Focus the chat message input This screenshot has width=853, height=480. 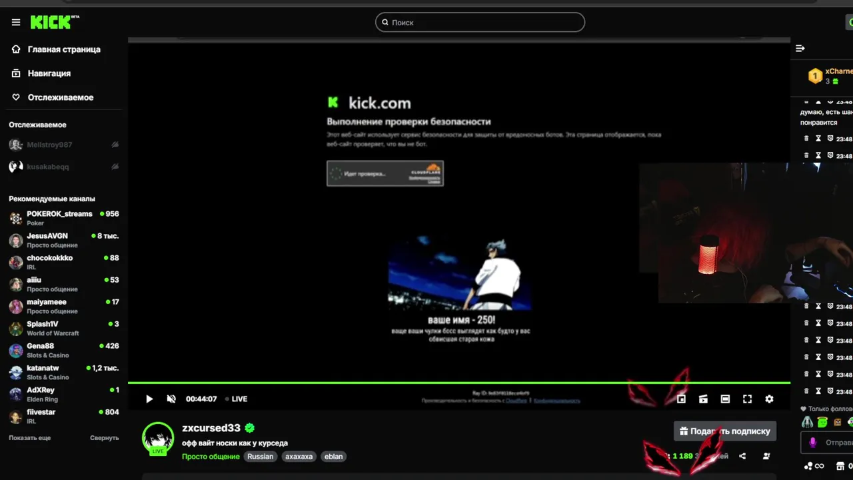(827, 442)
